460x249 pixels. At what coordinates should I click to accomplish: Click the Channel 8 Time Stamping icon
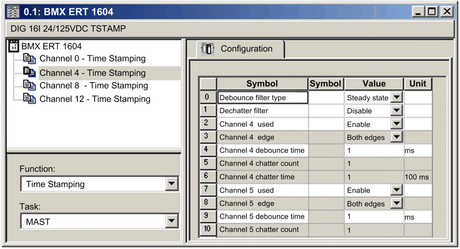click(x=29, y=85)
